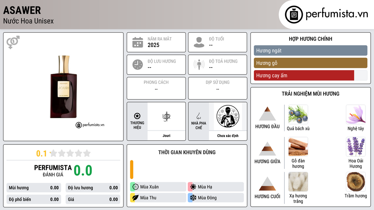Click the spring flower icon
Screen dimensions: 374x210
click(x=136, y=187)
